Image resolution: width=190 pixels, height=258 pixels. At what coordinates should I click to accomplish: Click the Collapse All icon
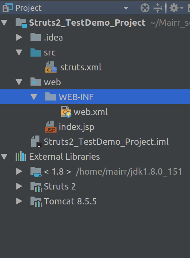pos(157,8)
